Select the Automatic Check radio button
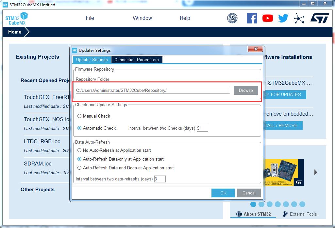The height and width of the screenshot is (228, 335). point(79,128)
